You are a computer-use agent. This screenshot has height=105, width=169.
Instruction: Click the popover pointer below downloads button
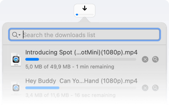(x=85, y=20)
